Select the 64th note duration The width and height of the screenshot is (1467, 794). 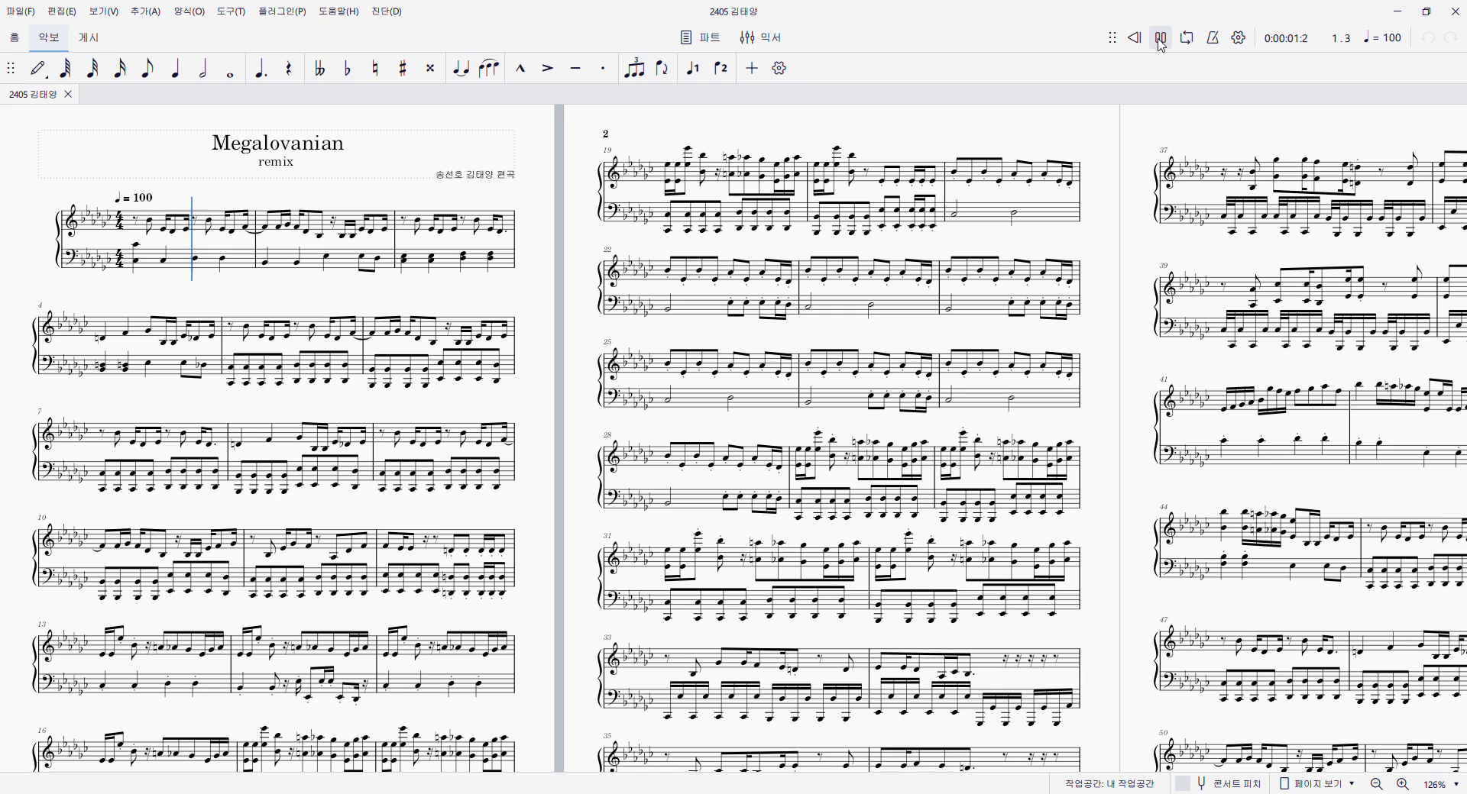tap(66, 68)
